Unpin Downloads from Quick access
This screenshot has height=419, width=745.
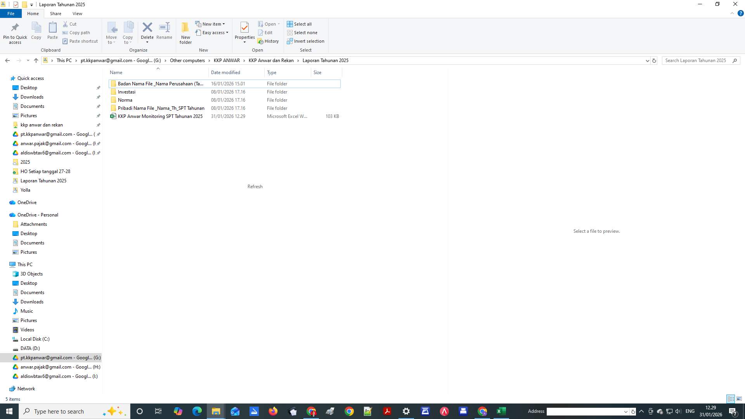click(x=99, y=97)
